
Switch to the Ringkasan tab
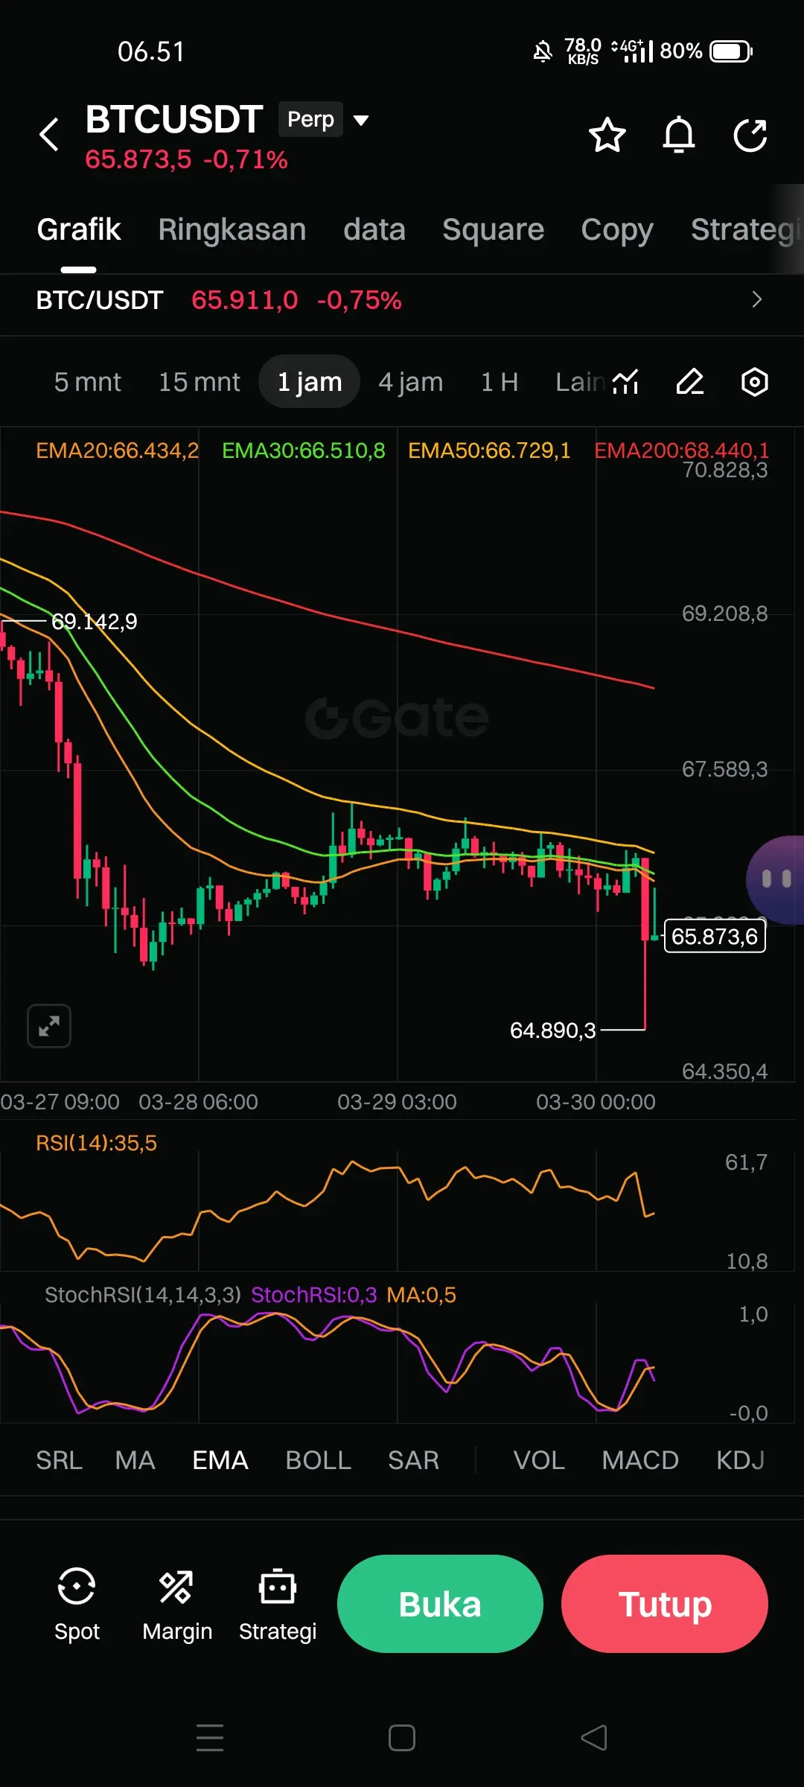[x=232, y=229]
